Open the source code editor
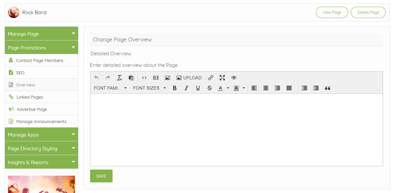Viewport: 394px width, 193px height. (144, 78)
